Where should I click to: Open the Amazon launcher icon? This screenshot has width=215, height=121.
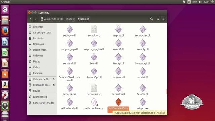click(x=5, y=84)
